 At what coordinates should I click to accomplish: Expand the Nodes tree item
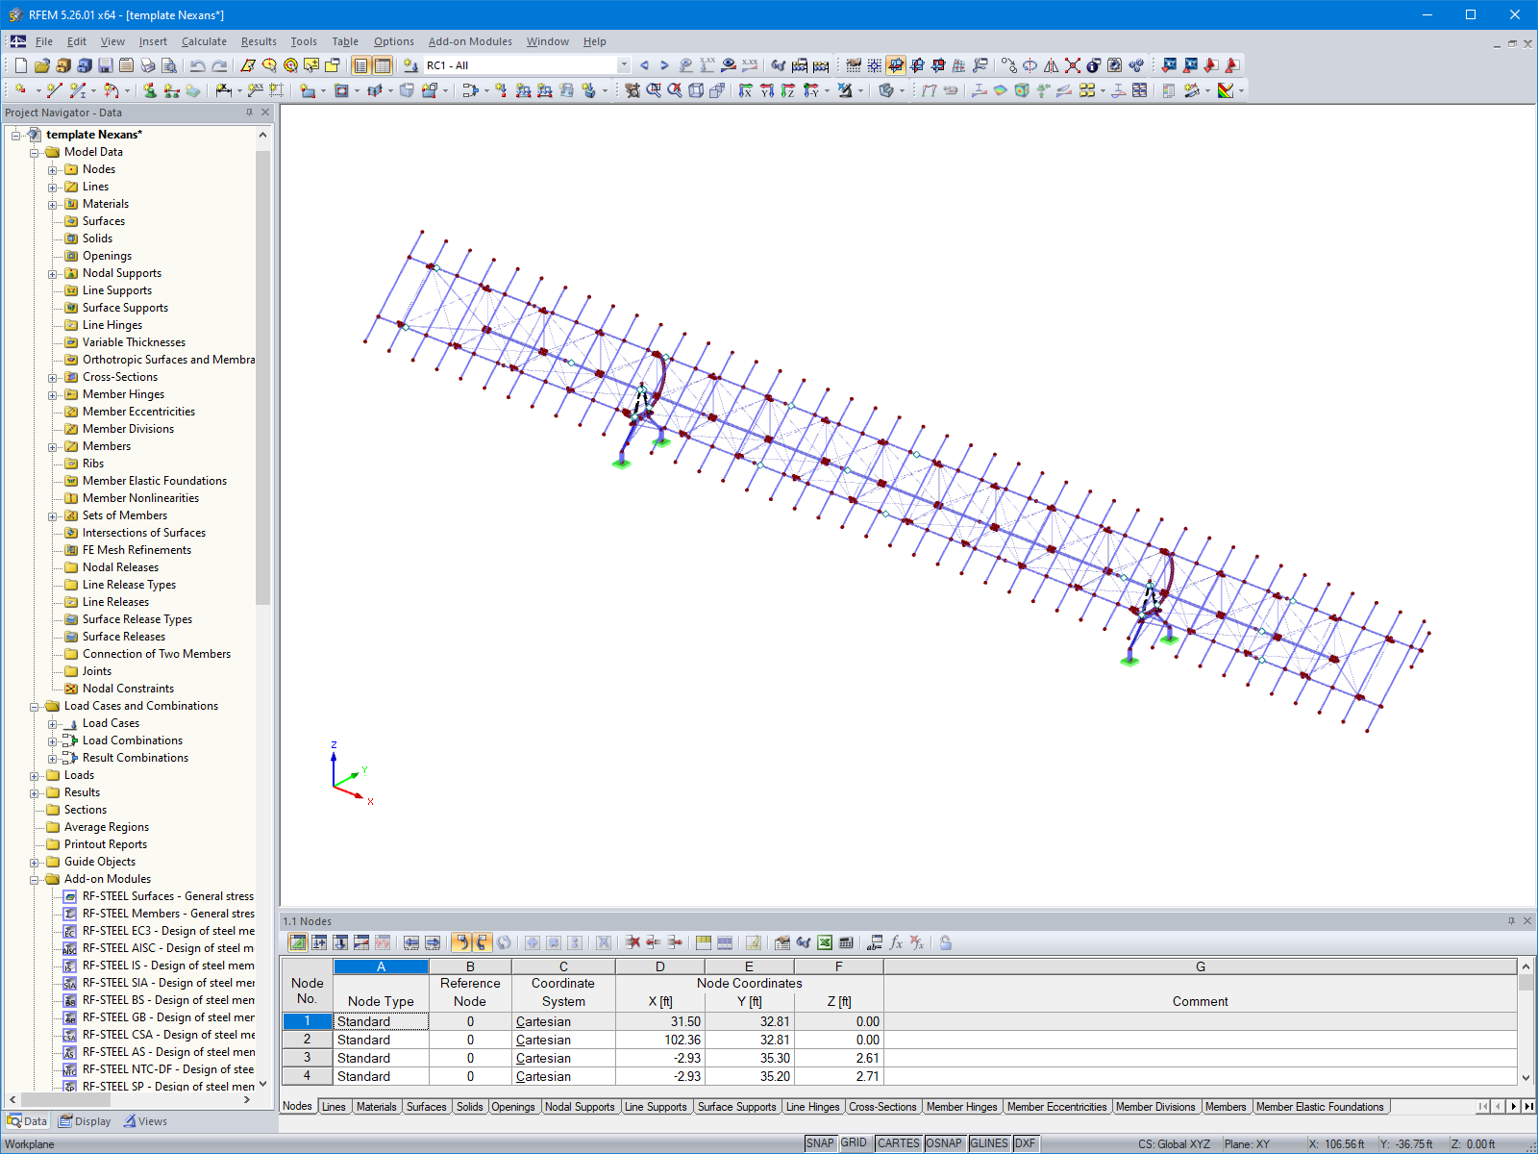[x=53, y=170]
